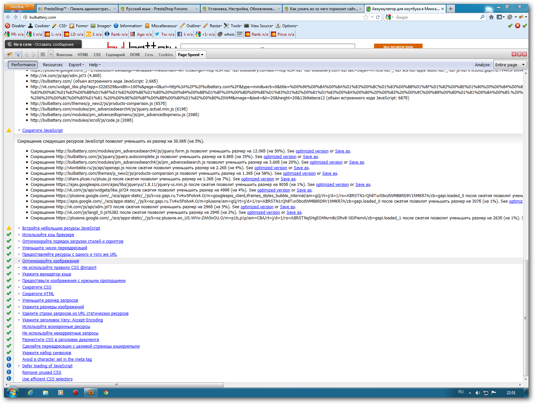Open the View Source menu in Web Developer toolbar
535x404 pixels.
coord(258,26)
